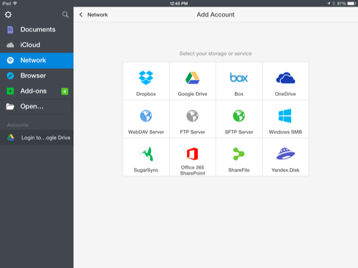Select Office 365 SharePoint service
The width and height of the screenshot is (358, 268).
tap(192, 154)
